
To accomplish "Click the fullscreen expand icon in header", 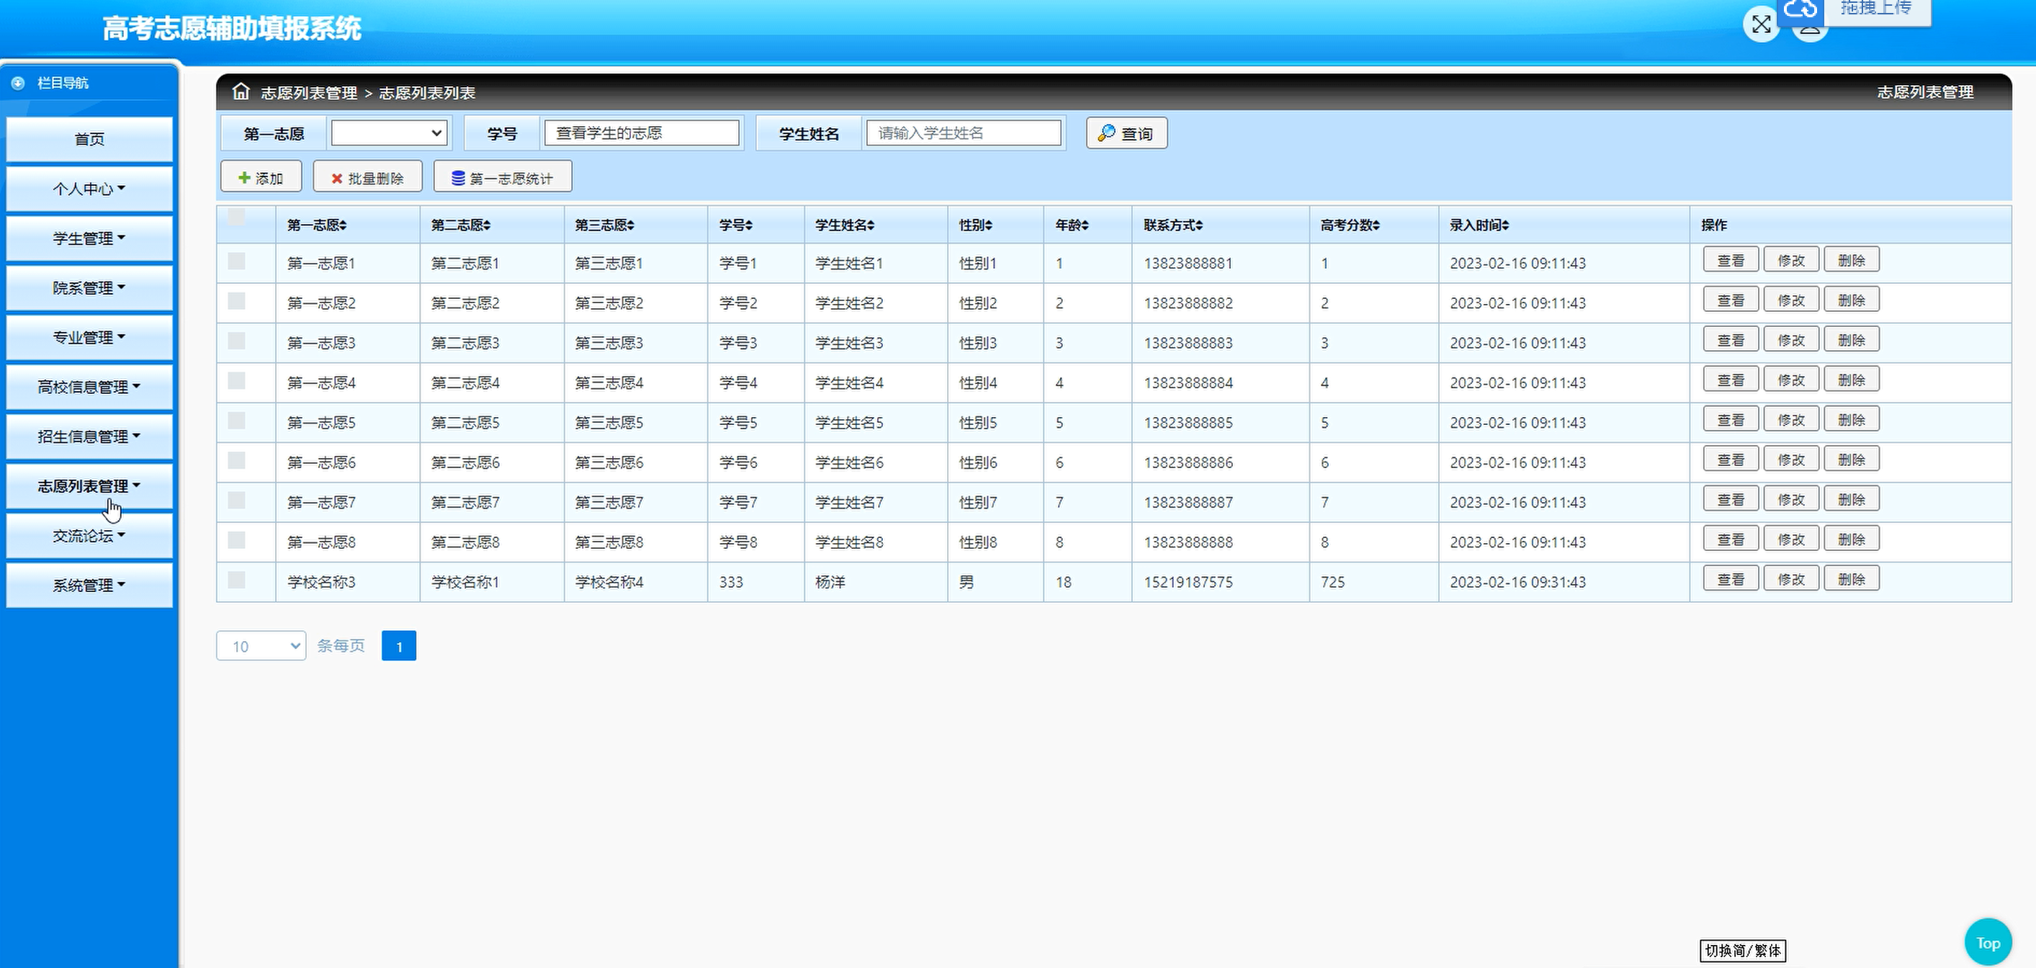I will pyautogui.click(x=1761, y=24).
